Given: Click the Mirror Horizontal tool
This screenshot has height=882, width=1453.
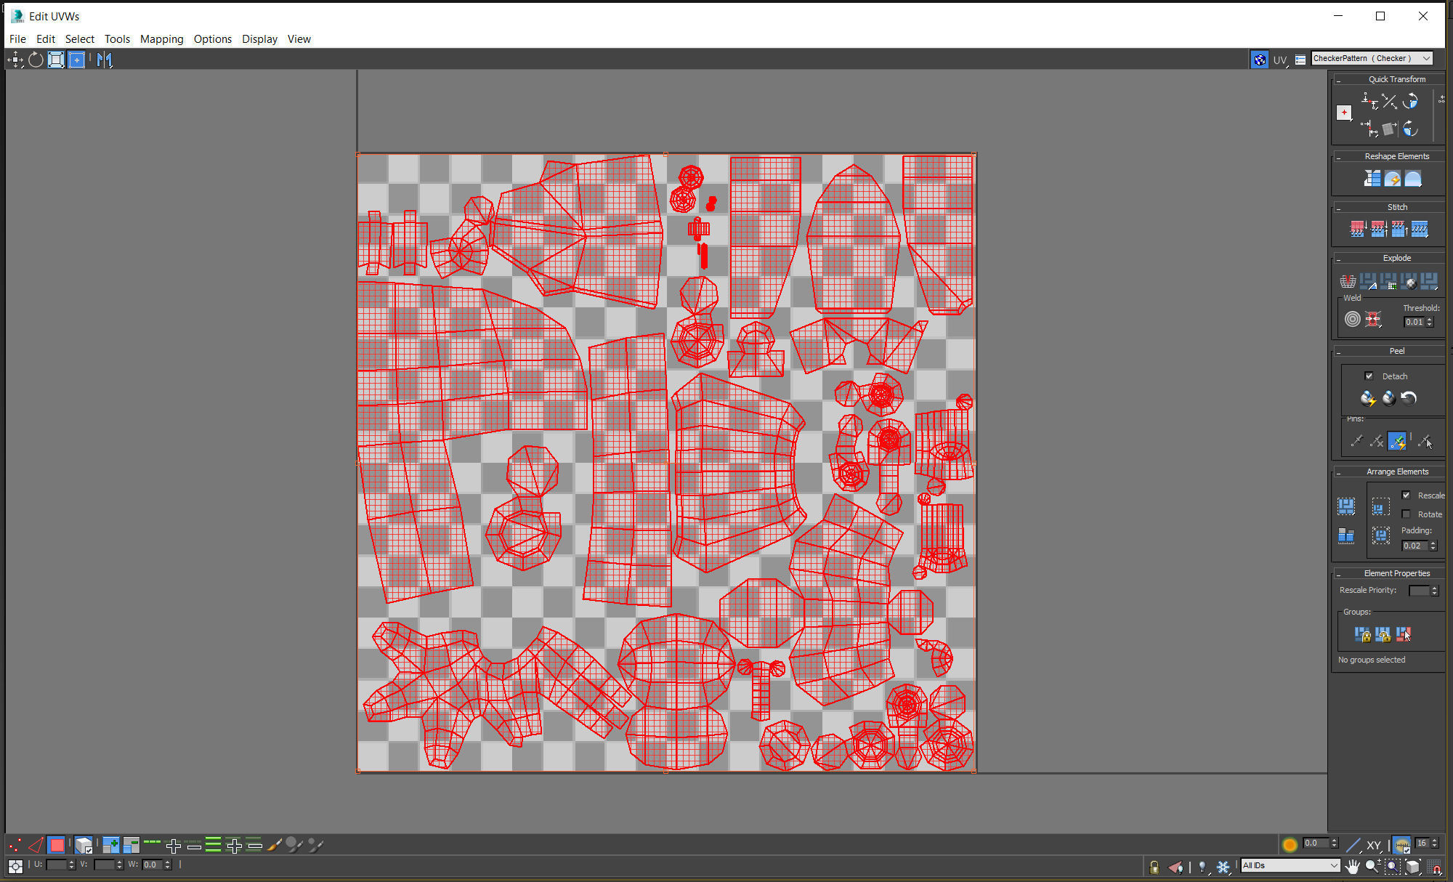Looking at the screenshot, I should pyautogui.click(x=104, y=60).
